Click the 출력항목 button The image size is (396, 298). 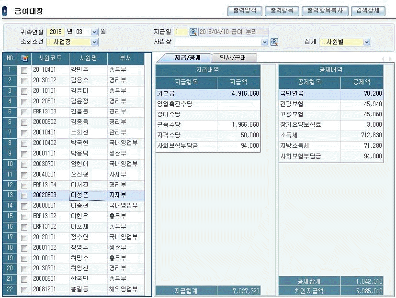click(282, 11)
